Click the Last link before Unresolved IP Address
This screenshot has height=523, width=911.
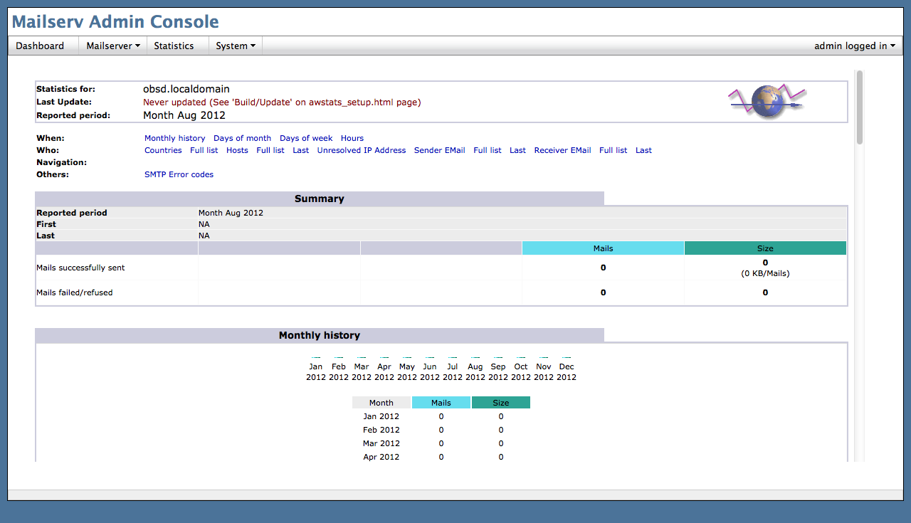301,150
